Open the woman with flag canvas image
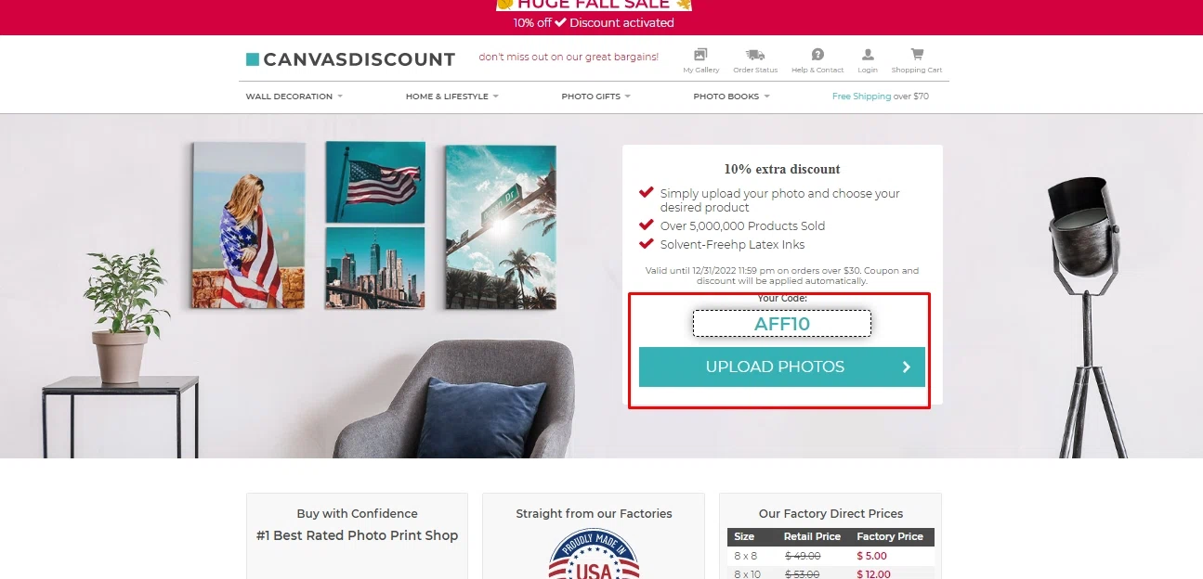The image size is (1203, 579). tap(248, 225)
